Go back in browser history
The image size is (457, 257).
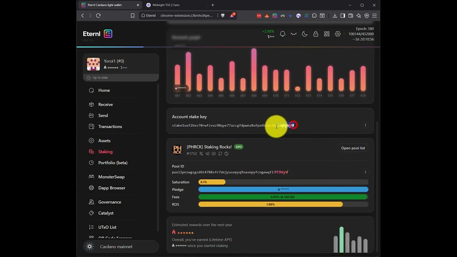point(82,15)
